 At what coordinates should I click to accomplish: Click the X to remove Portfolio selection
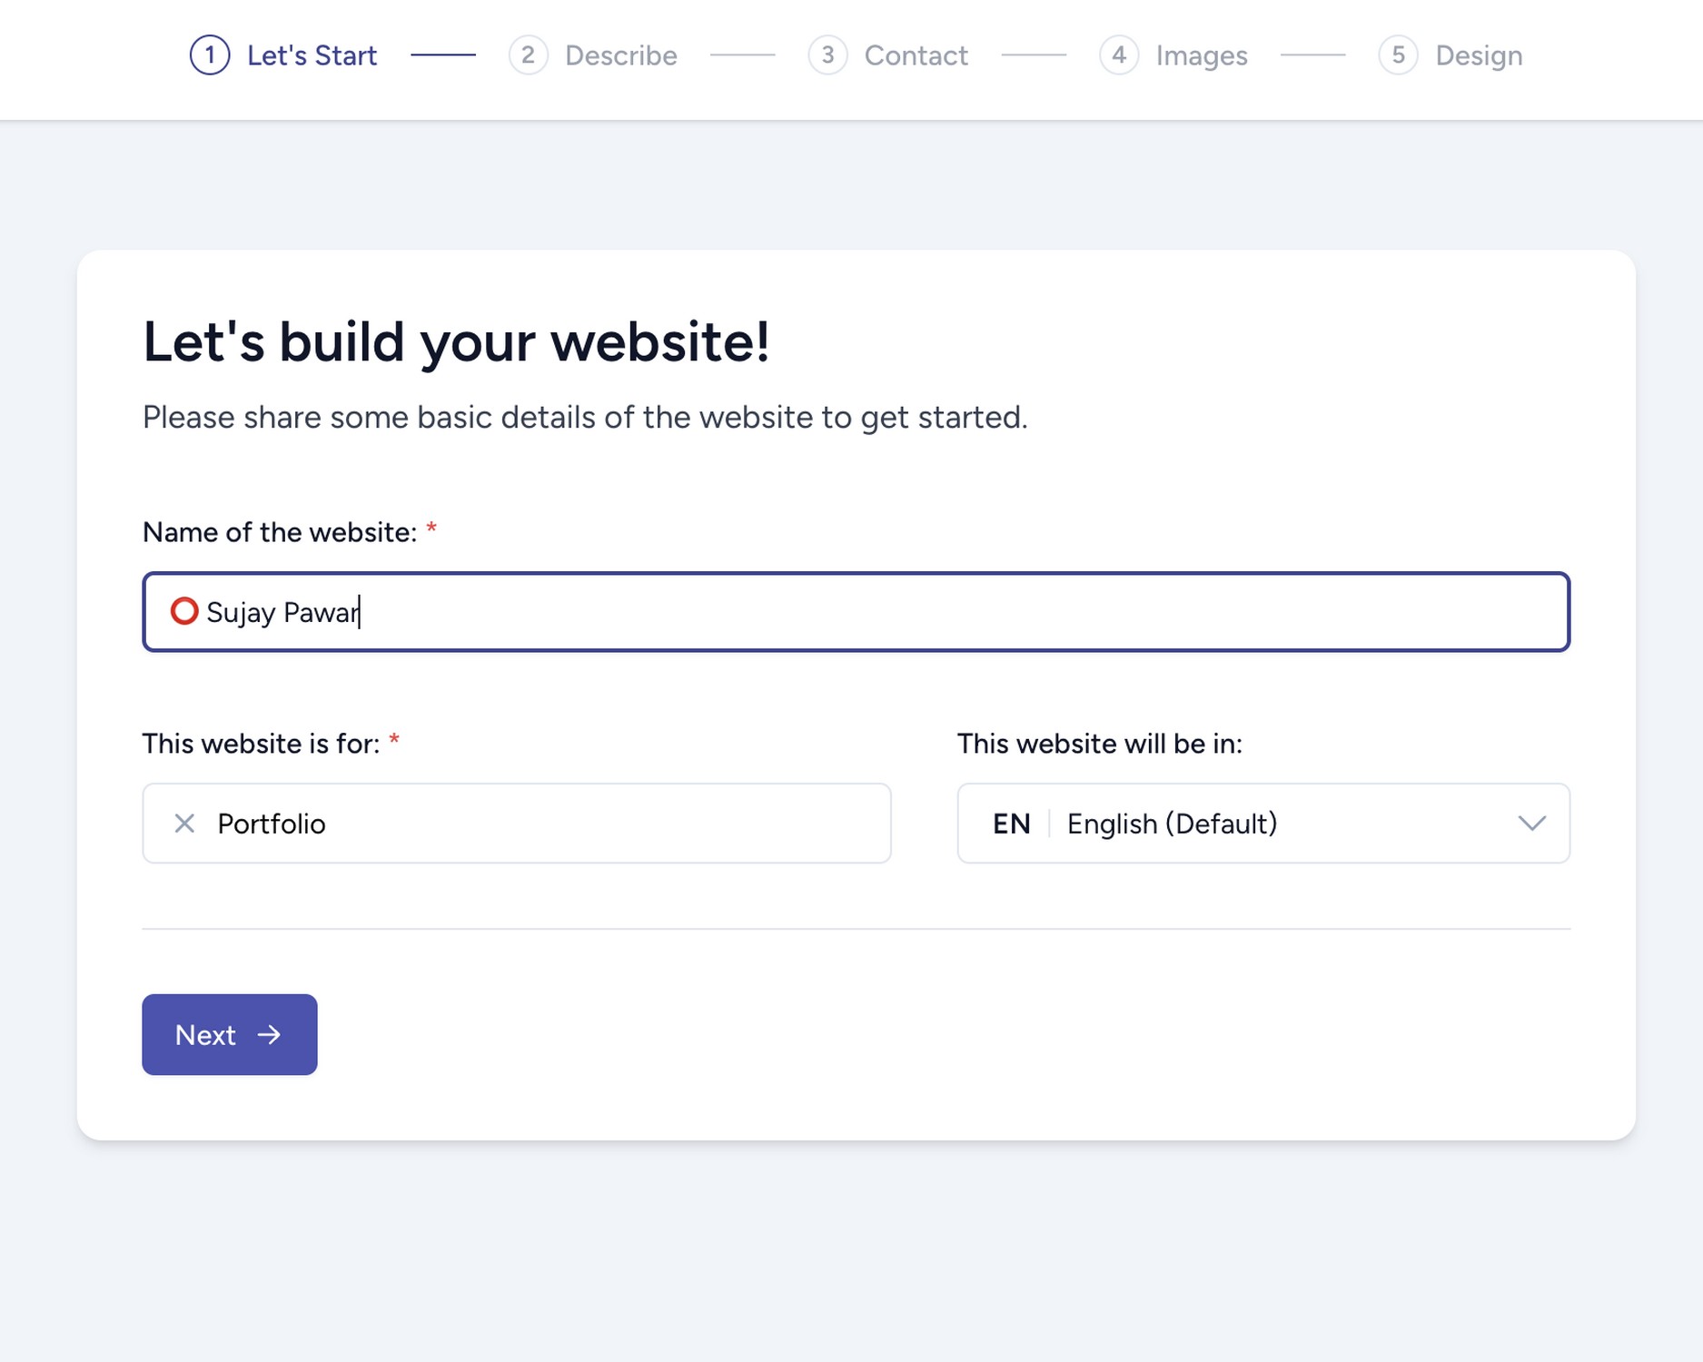[185, 823]
